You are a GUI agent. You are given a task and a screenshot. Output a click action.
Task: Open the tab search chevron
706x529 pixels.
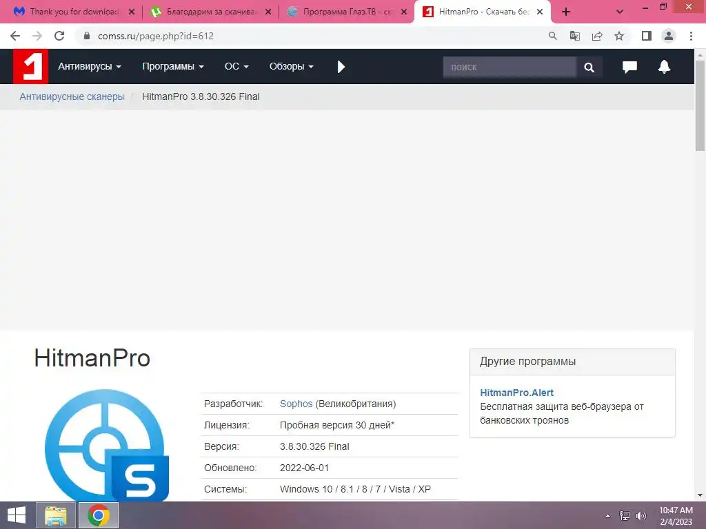pyautogui.click(x=620, y=12)
